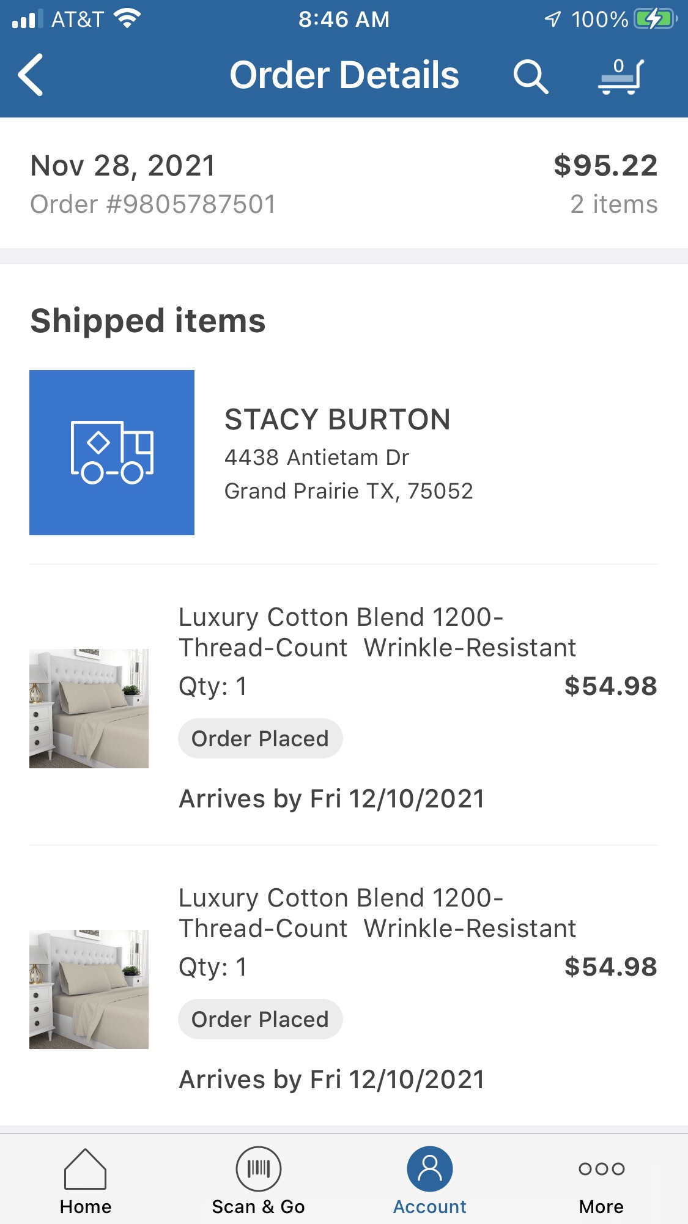Tap order number #9805787501

point(154,204)
